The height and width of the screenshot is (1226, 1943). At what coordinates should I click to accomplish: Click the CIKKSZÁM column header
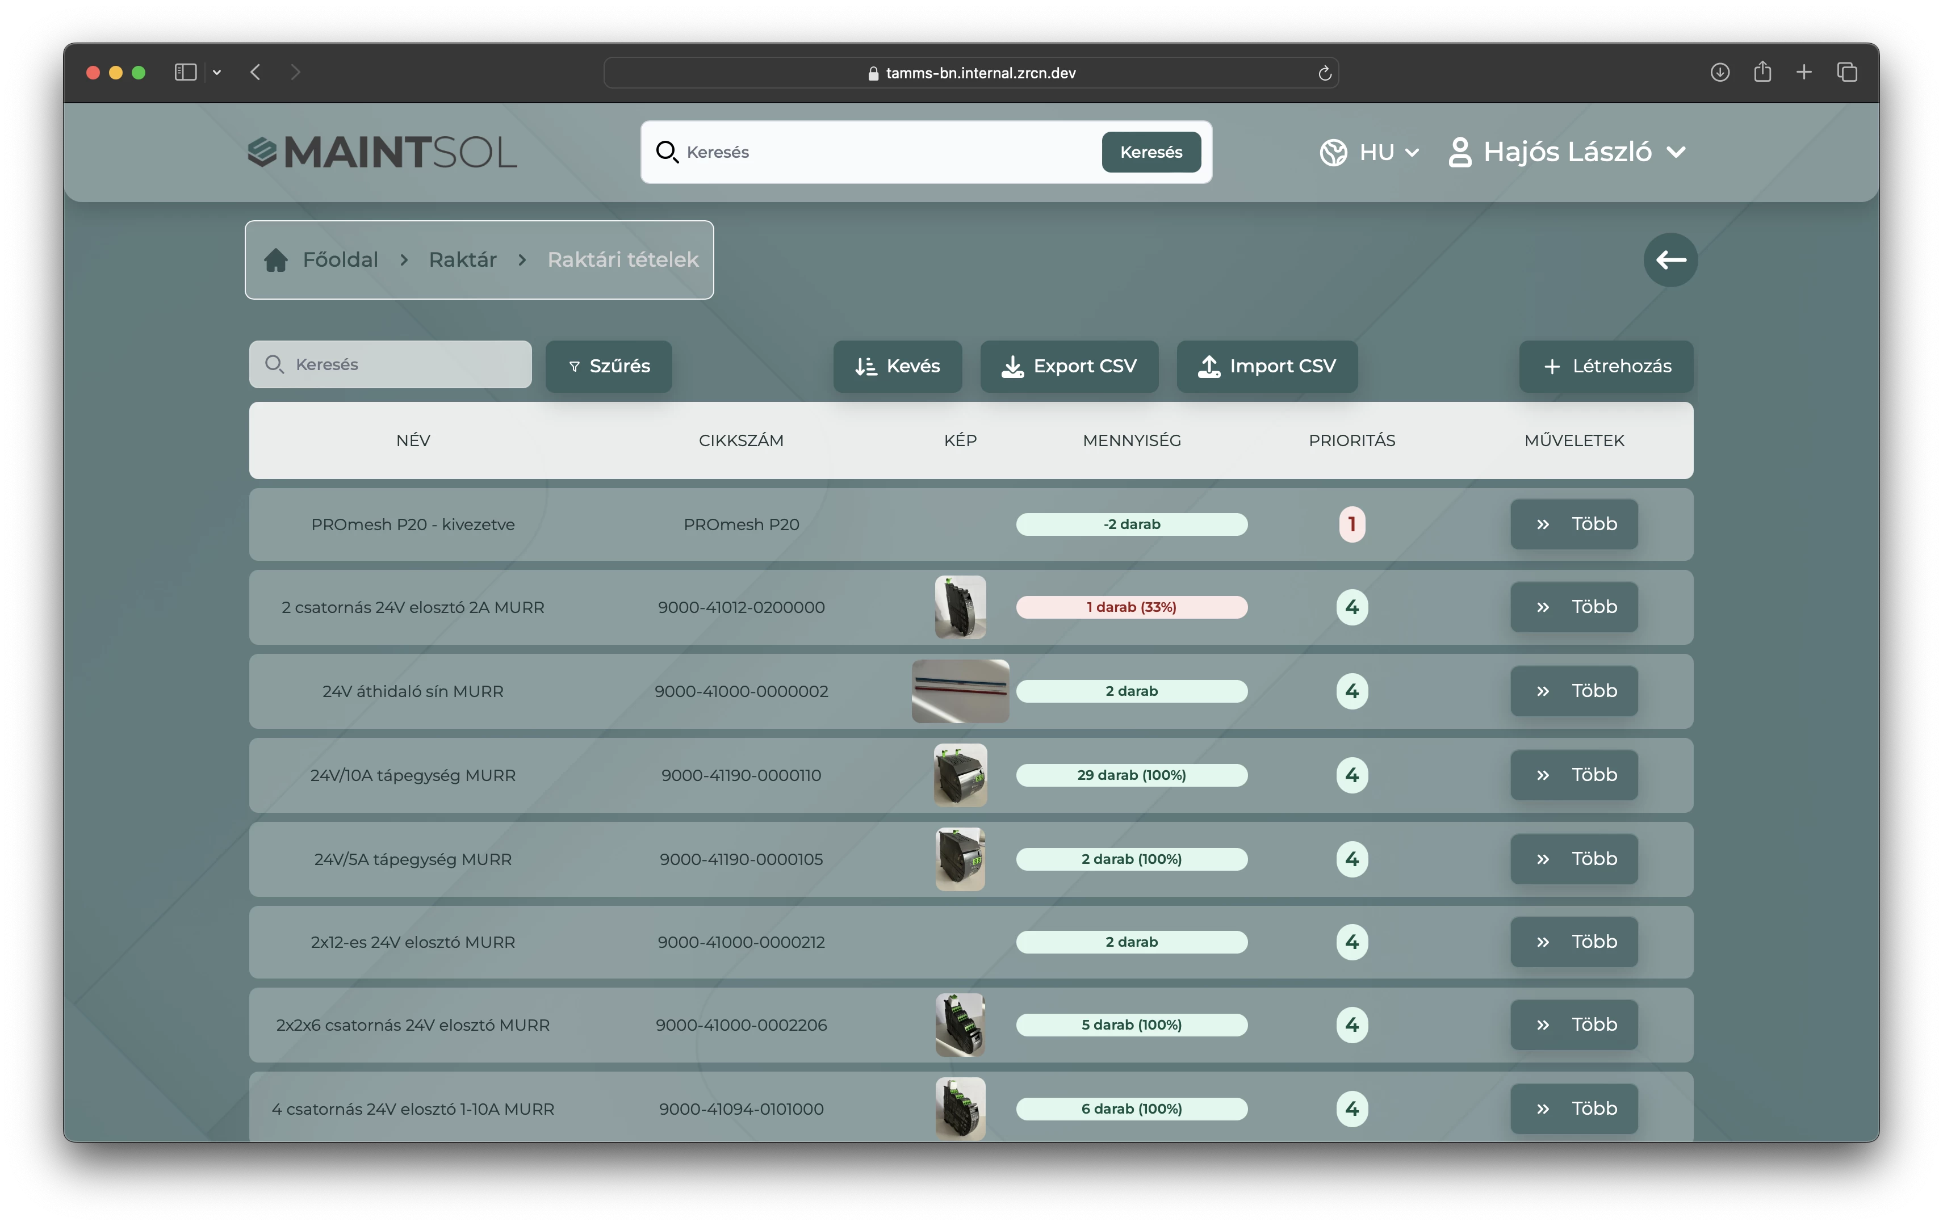[741, 440]
